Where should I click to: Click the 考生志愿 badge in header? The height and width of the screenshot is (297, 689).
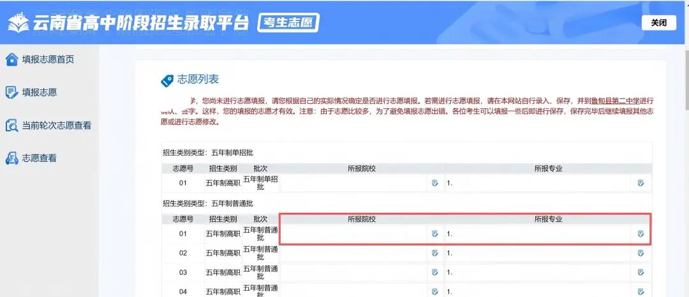pos(288,23)
